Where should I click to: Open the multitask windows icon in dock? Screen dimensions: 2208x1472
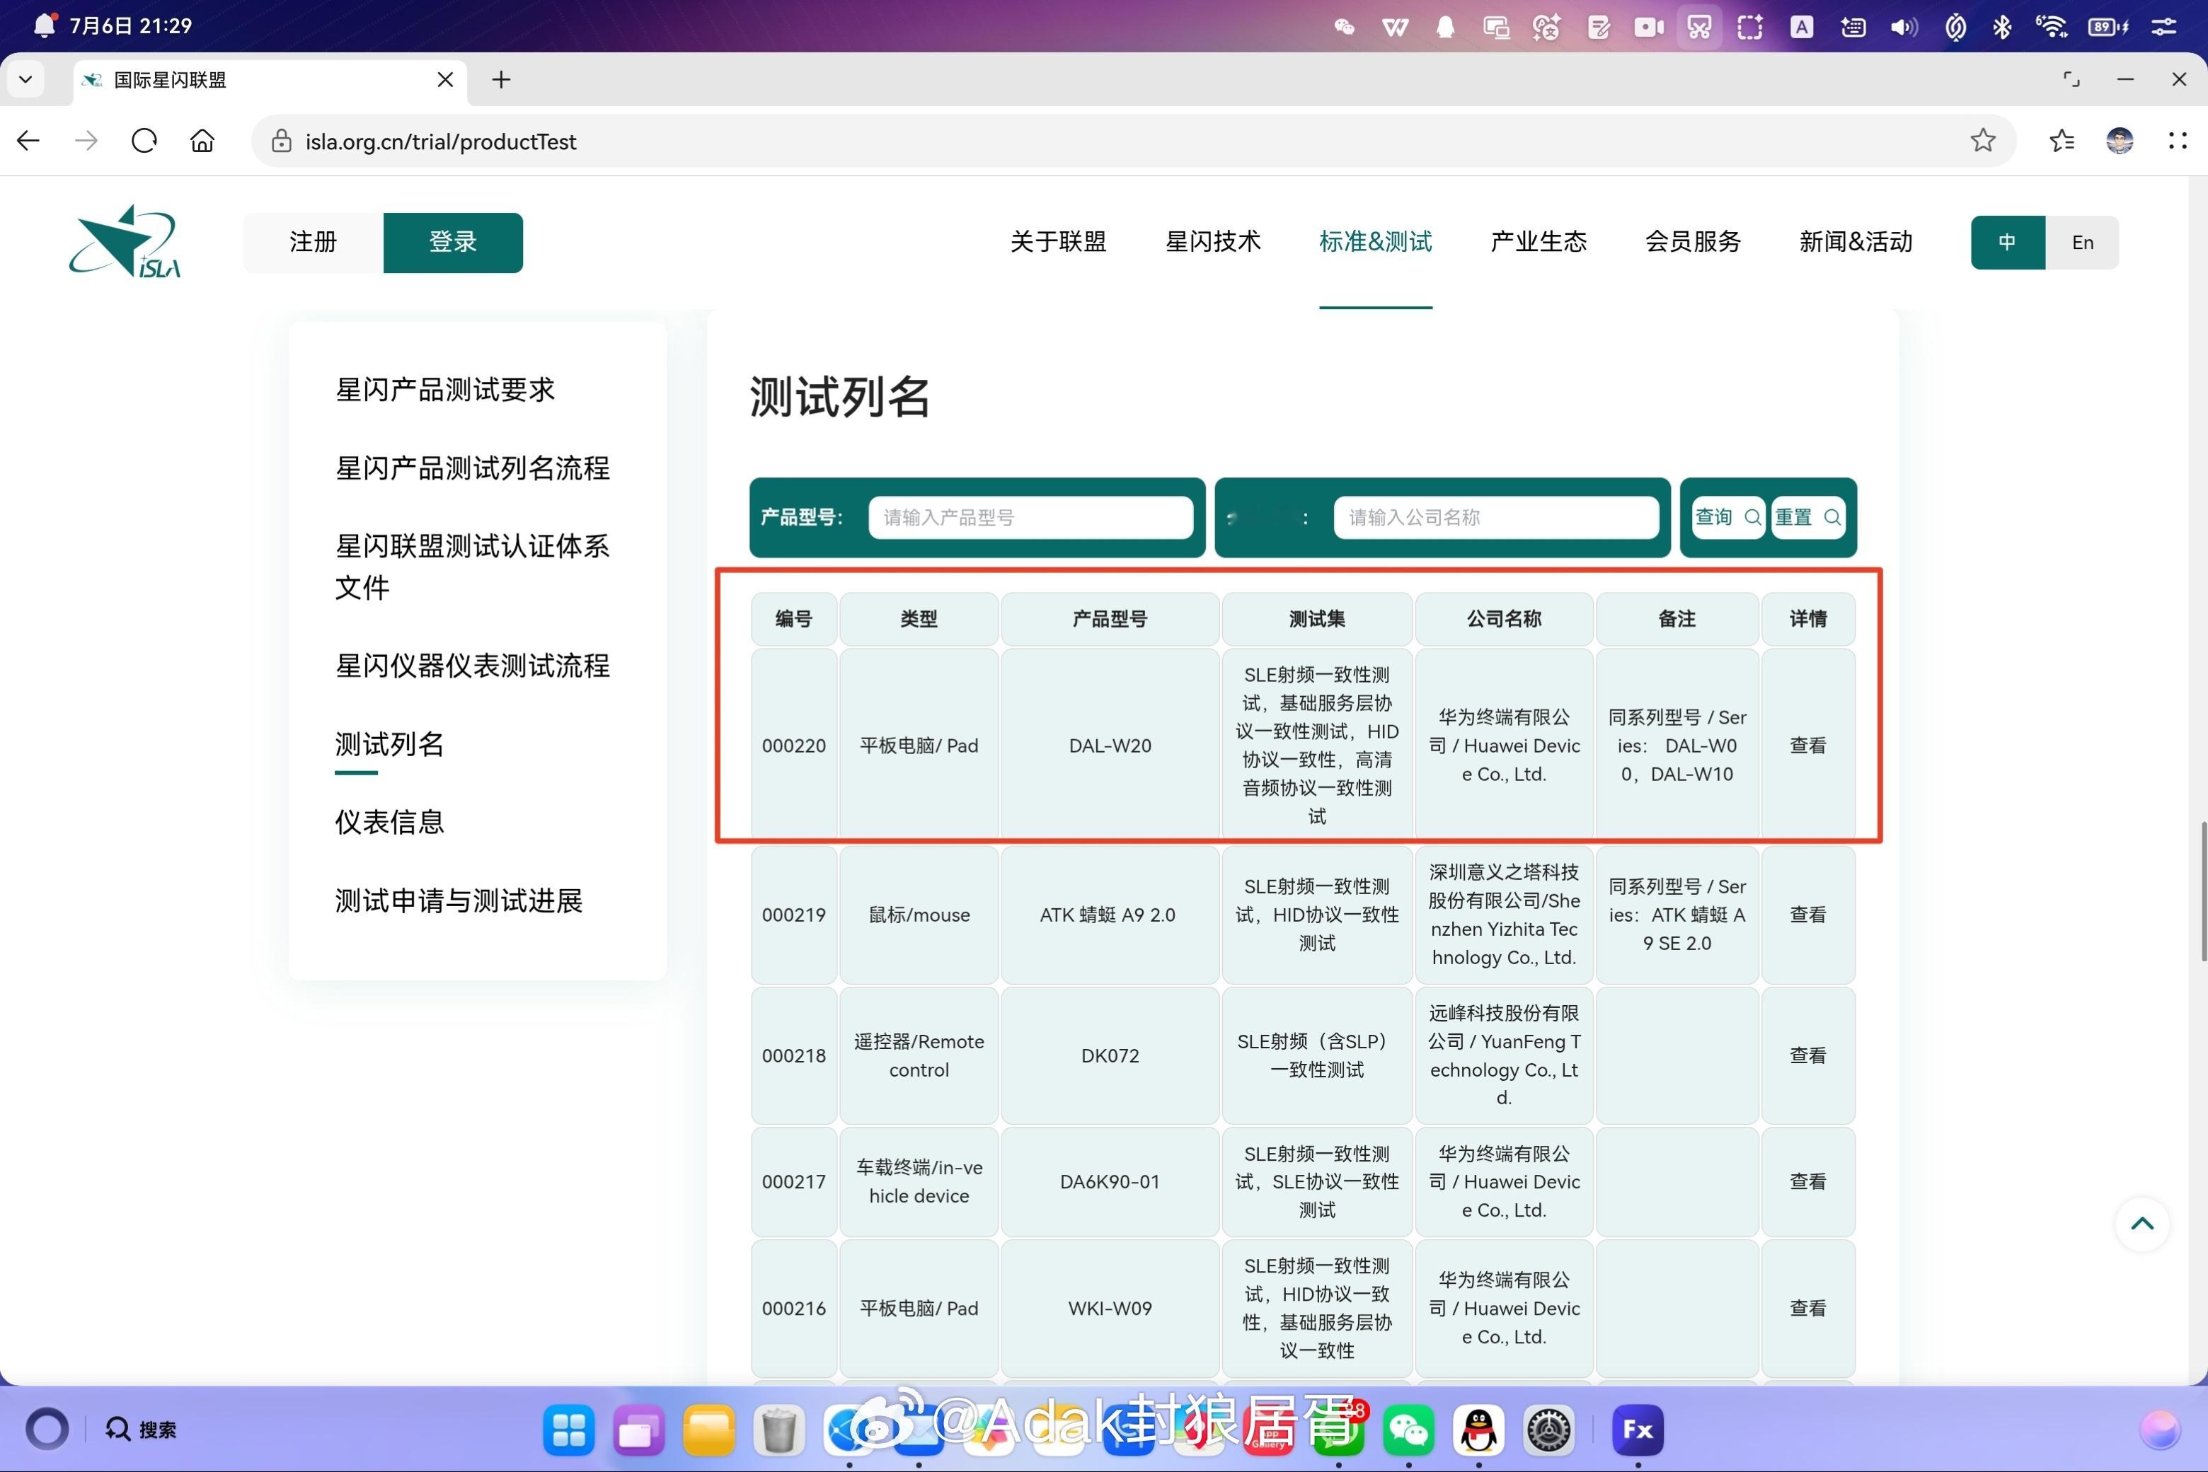638,1431
